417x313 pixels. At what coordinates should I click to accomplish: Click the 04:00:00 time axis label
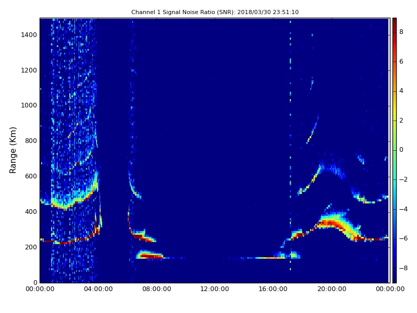99,289
